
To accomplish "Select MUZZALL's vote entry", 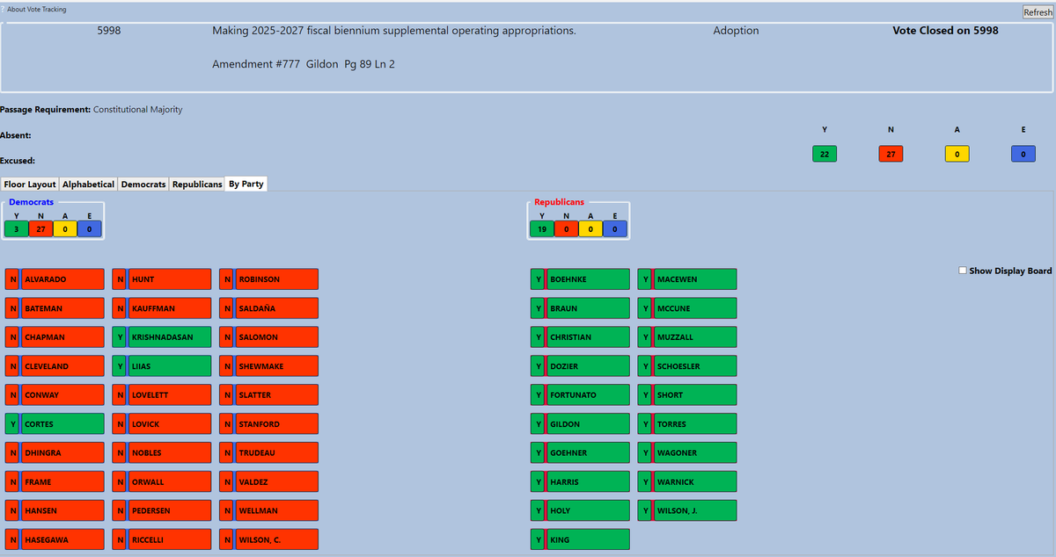I will click(687, 337).
